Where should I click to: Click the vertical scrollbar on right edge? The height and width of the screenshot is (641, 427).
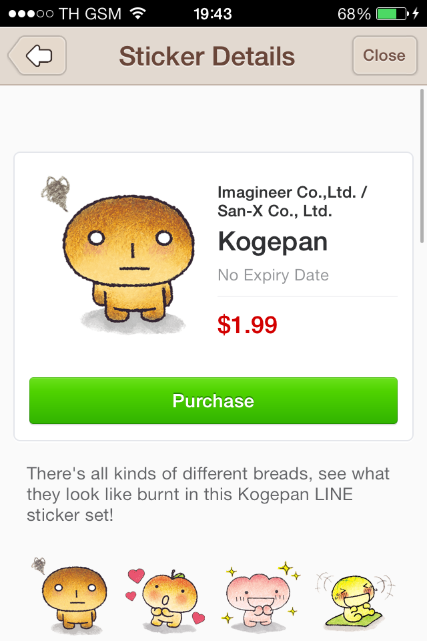[422, 166]
